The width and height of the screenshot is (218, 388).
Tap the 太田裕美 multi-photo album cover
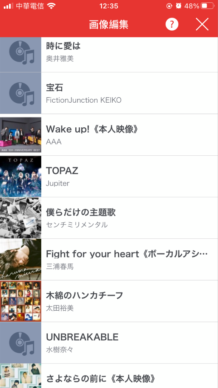[20, 301]
